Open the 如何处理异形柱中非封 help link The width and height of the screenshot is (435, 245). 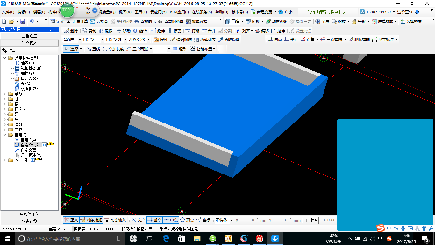[328, 12]
